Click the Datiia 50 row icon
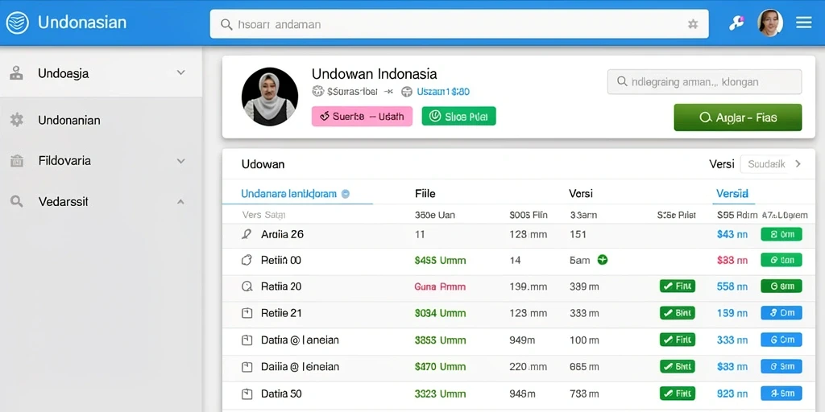Screen dimensions: 825x412 coord(247,393)
